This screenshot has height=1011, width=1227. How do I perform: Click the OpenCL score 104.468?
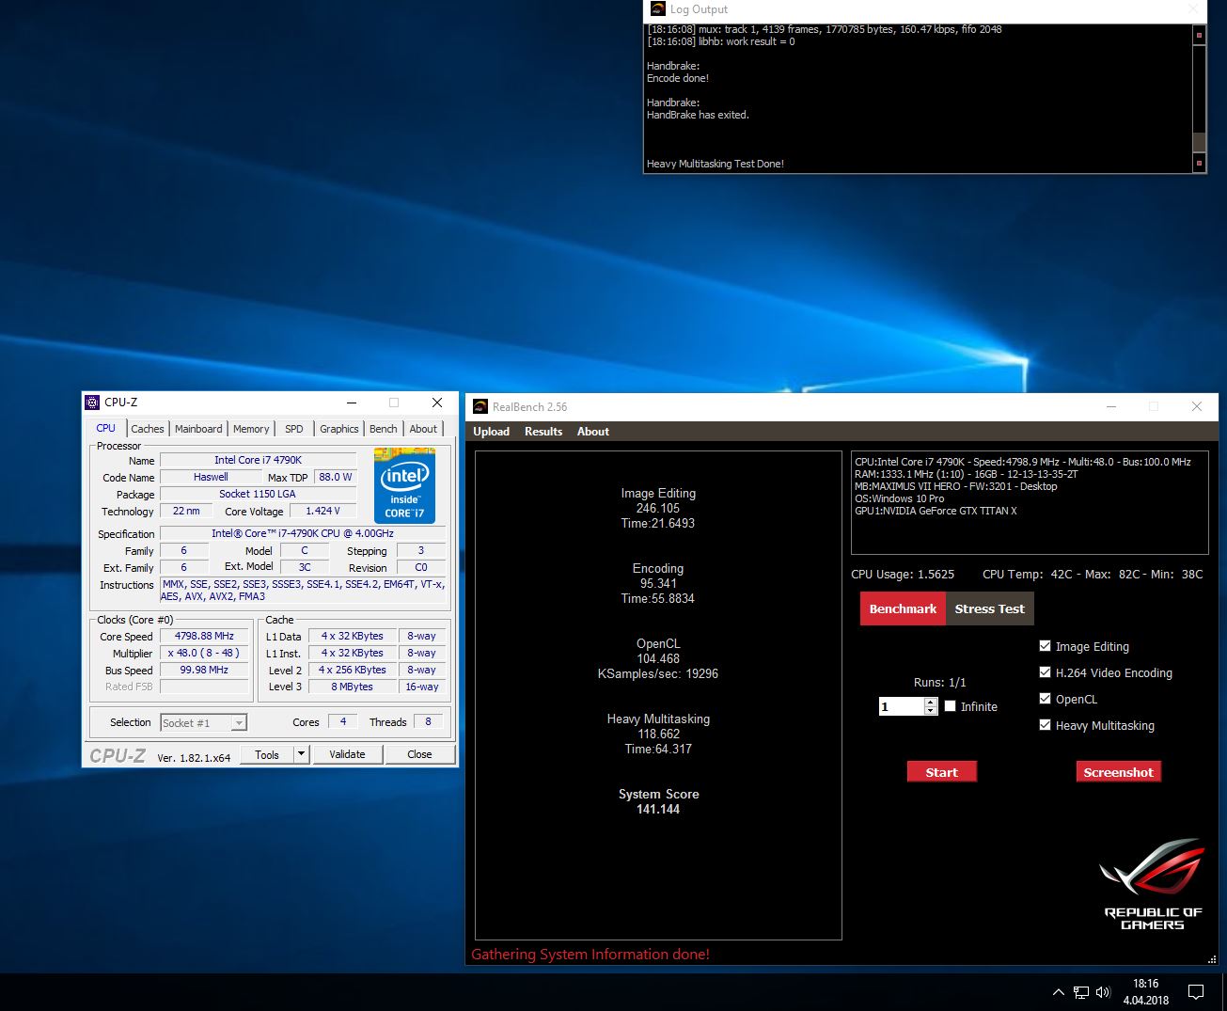[x=658, y=658]
